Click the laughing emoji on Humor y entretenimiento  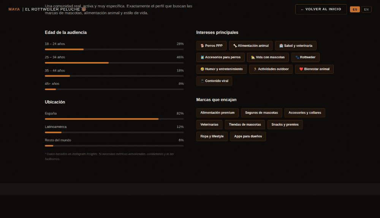[x=202, y=69]
